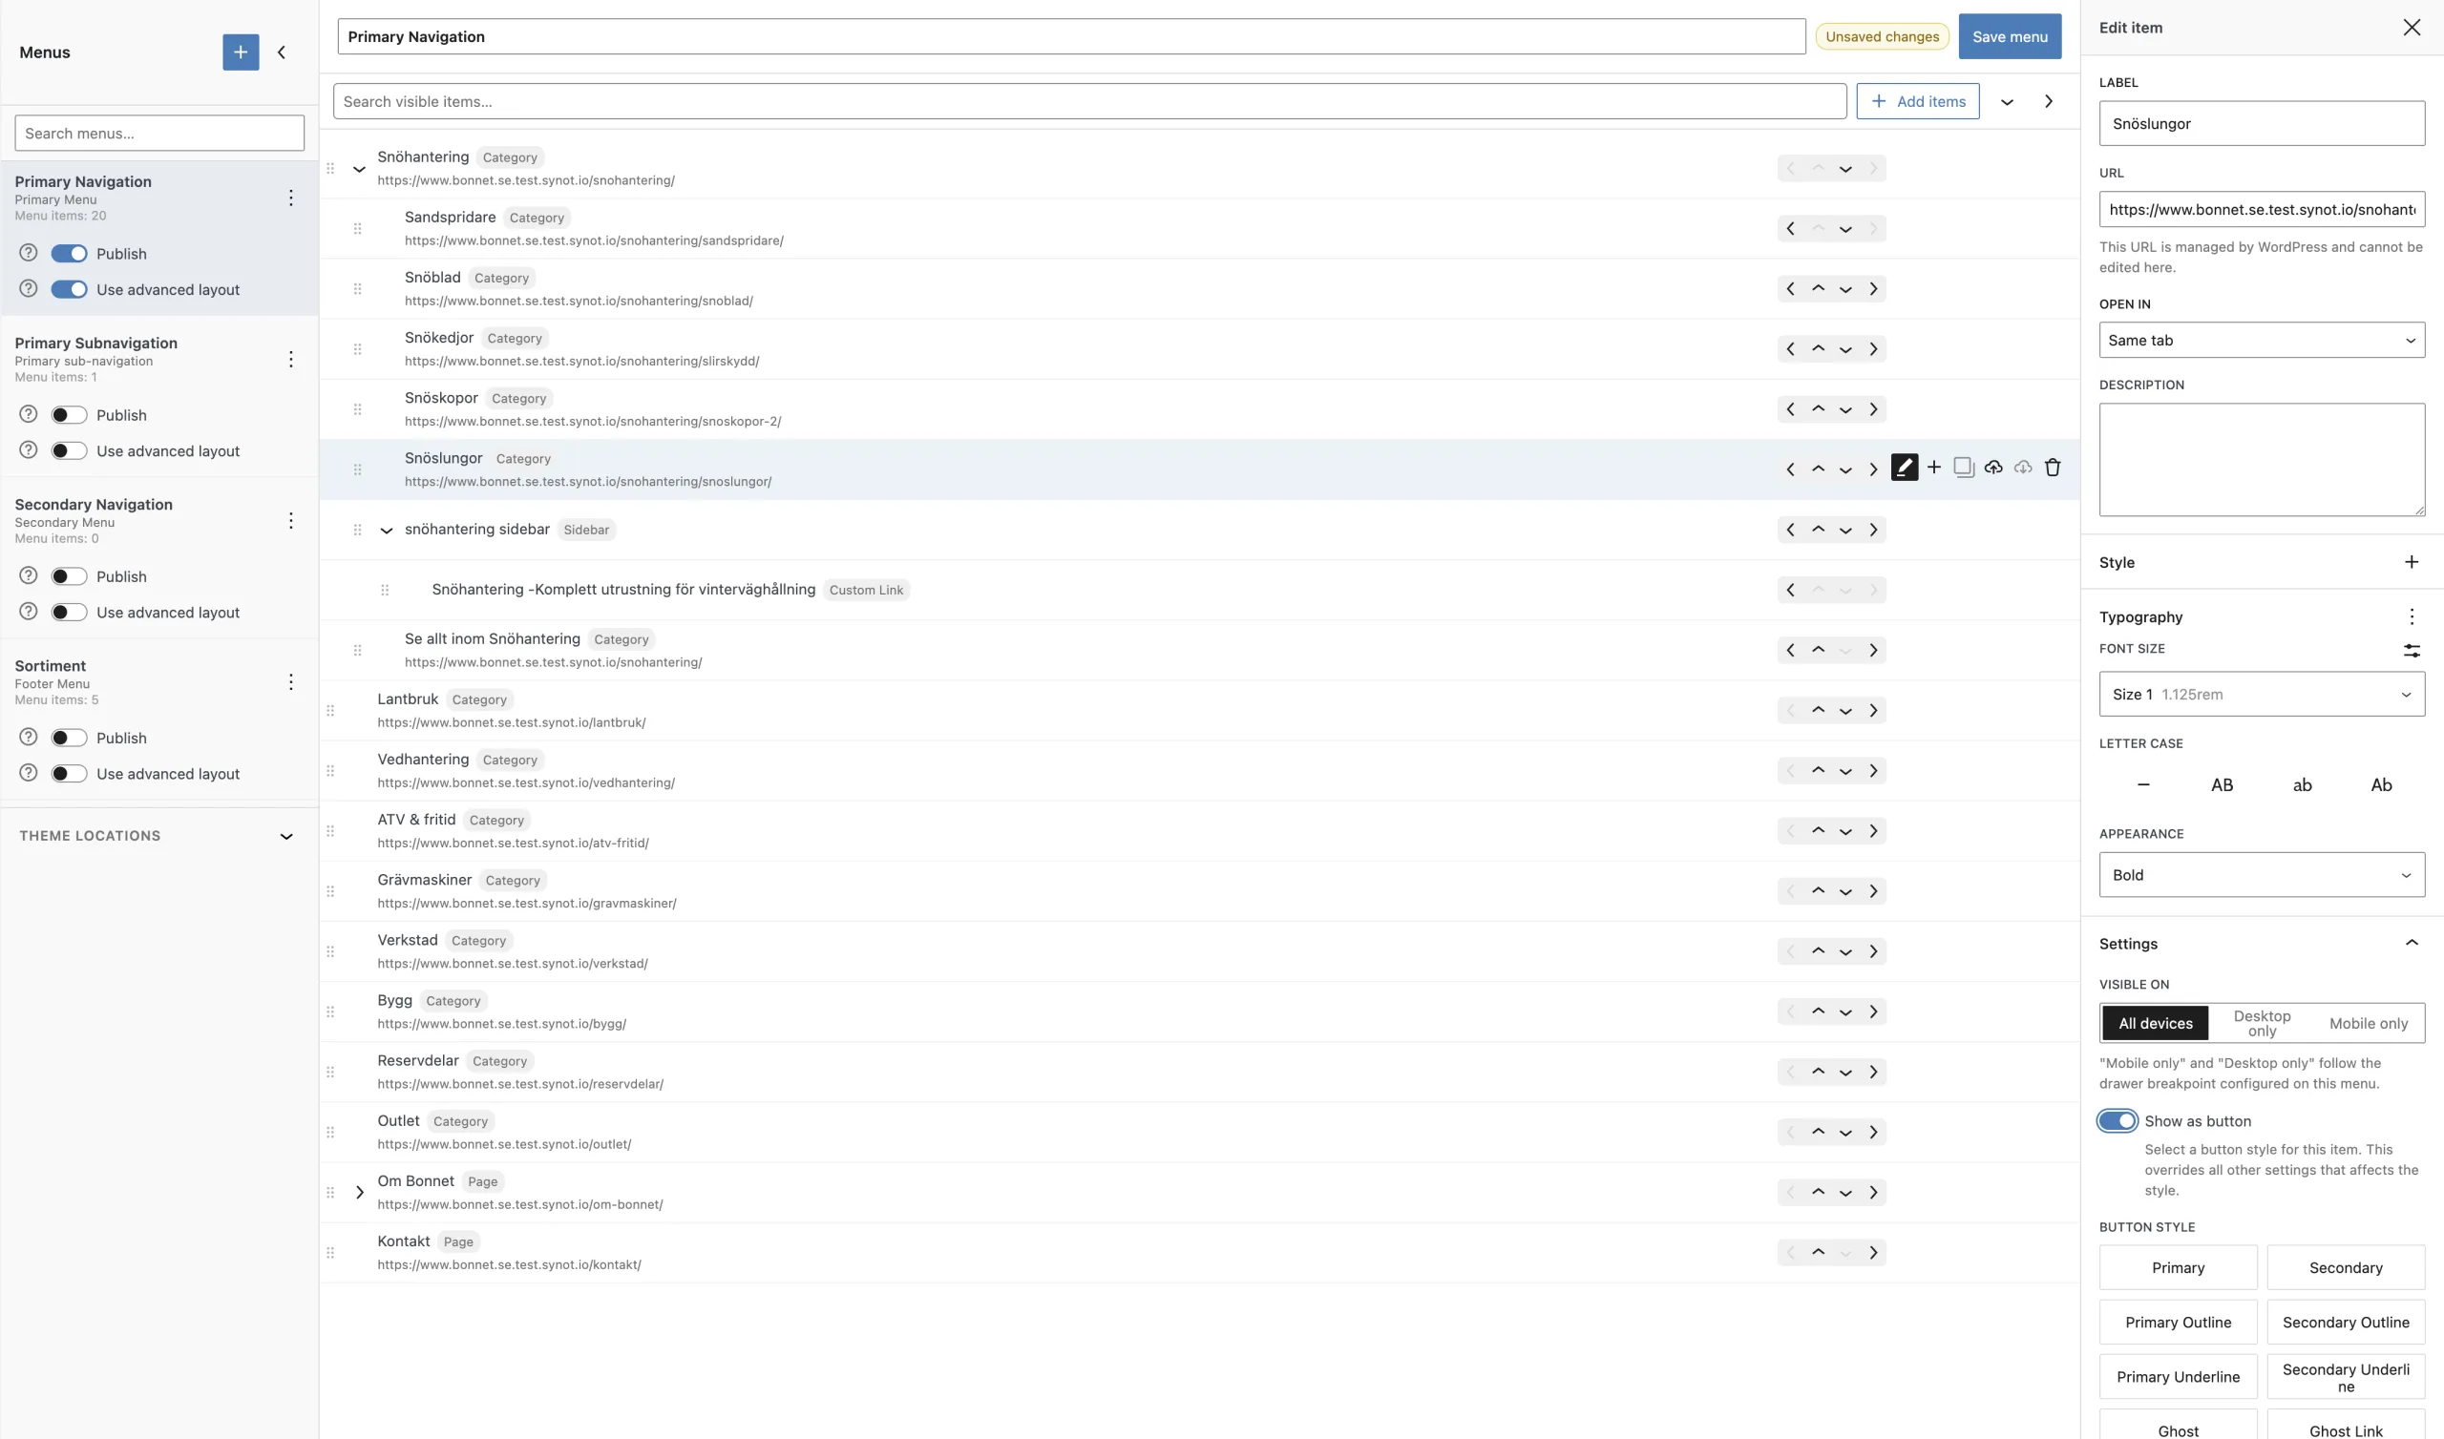2444x1439 pixels.
Task: Choose capitalize Ab letter case
Action: [2382, 785]
